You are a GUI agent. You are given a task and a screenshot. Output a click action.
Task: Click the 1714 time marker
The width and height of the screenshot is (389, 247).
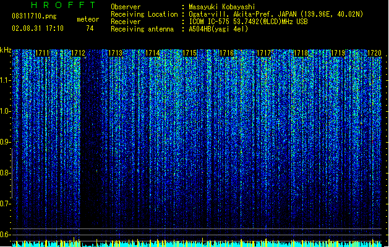152,53
